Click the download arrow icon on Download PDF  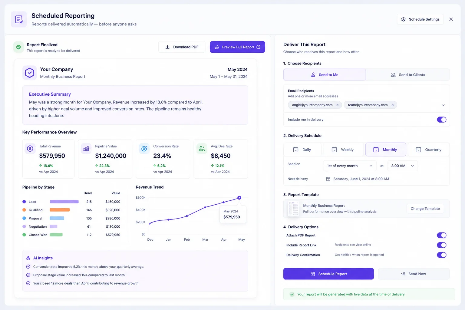[167, 47]
